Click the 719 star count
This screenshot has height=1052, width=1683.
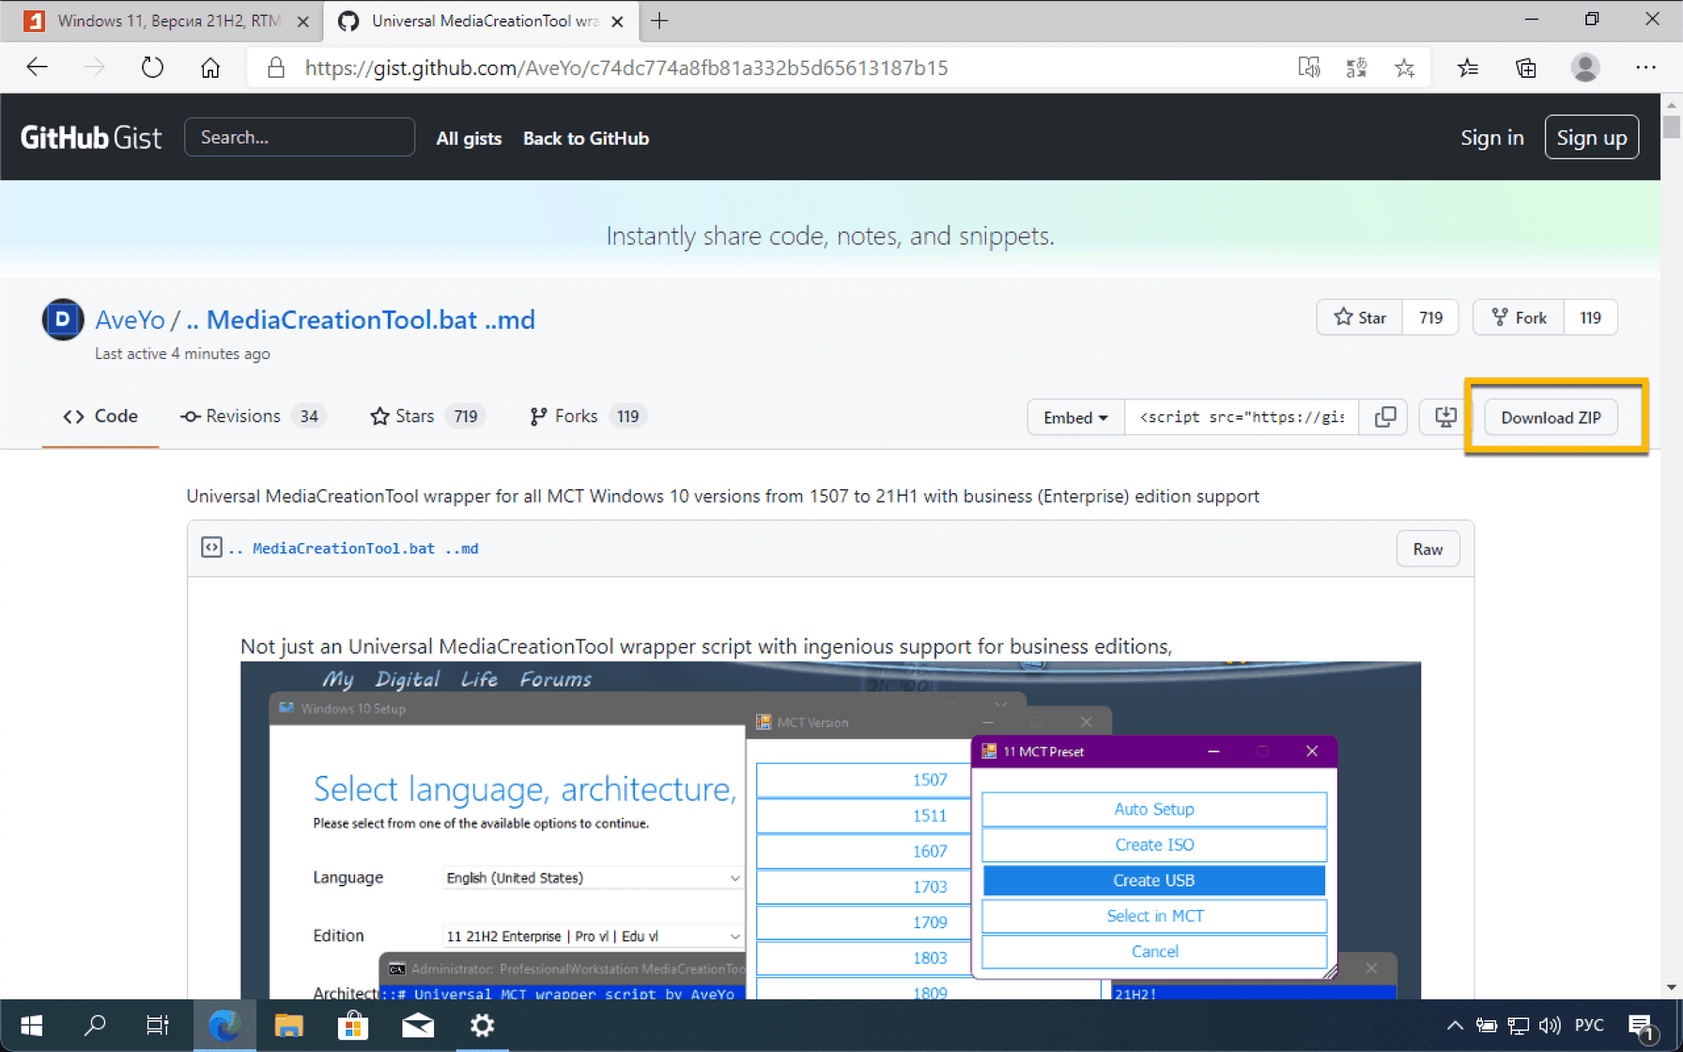tap(1430, 317)
